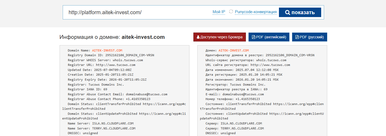Viewport: 386px width, 136px height.
Task: Click the Registrar URL http://www.tucows.com value
Action: click(x=115, y=65)
